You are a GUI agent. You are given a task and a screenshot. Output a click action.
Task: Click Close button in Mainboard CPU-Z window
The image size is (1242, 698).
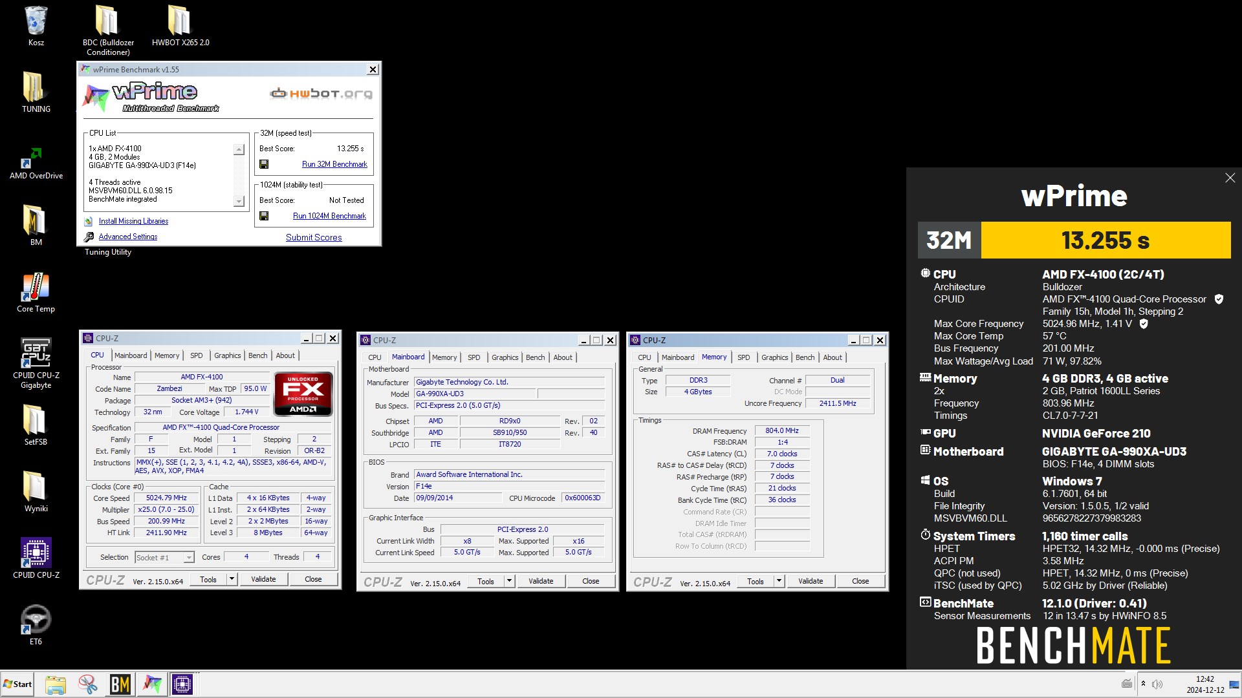coord(591,581)
